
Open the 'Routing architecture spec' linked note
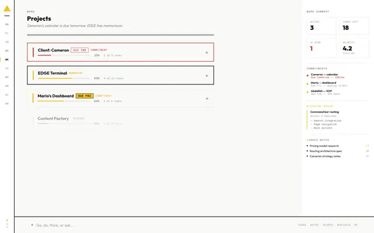(325, 151)
